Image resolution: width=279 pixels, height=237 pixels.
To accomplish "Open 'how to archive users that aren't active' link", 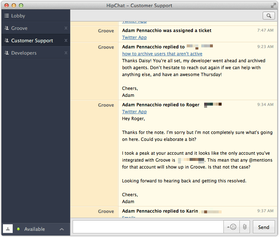I will [162, 54].
